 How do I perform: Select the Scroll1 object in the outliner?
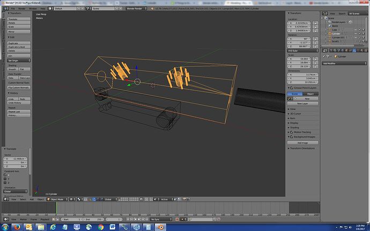click(x=335, y=41)
